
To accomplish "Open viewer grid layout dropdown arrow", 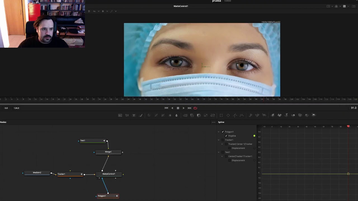I will (x=348, y=6).
